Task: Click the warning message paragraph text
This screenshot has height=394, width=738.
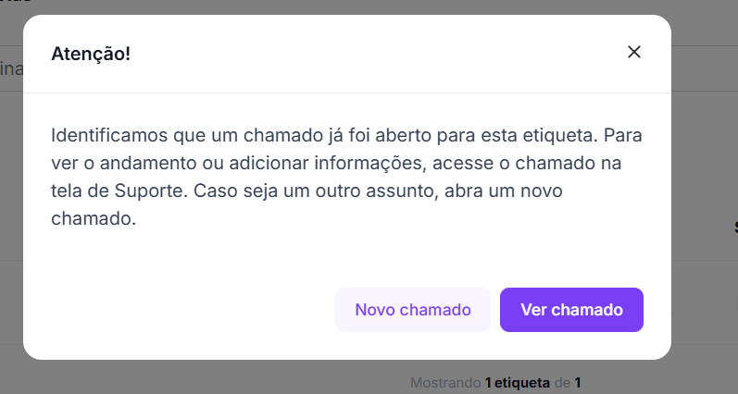Action: [346, 179]
